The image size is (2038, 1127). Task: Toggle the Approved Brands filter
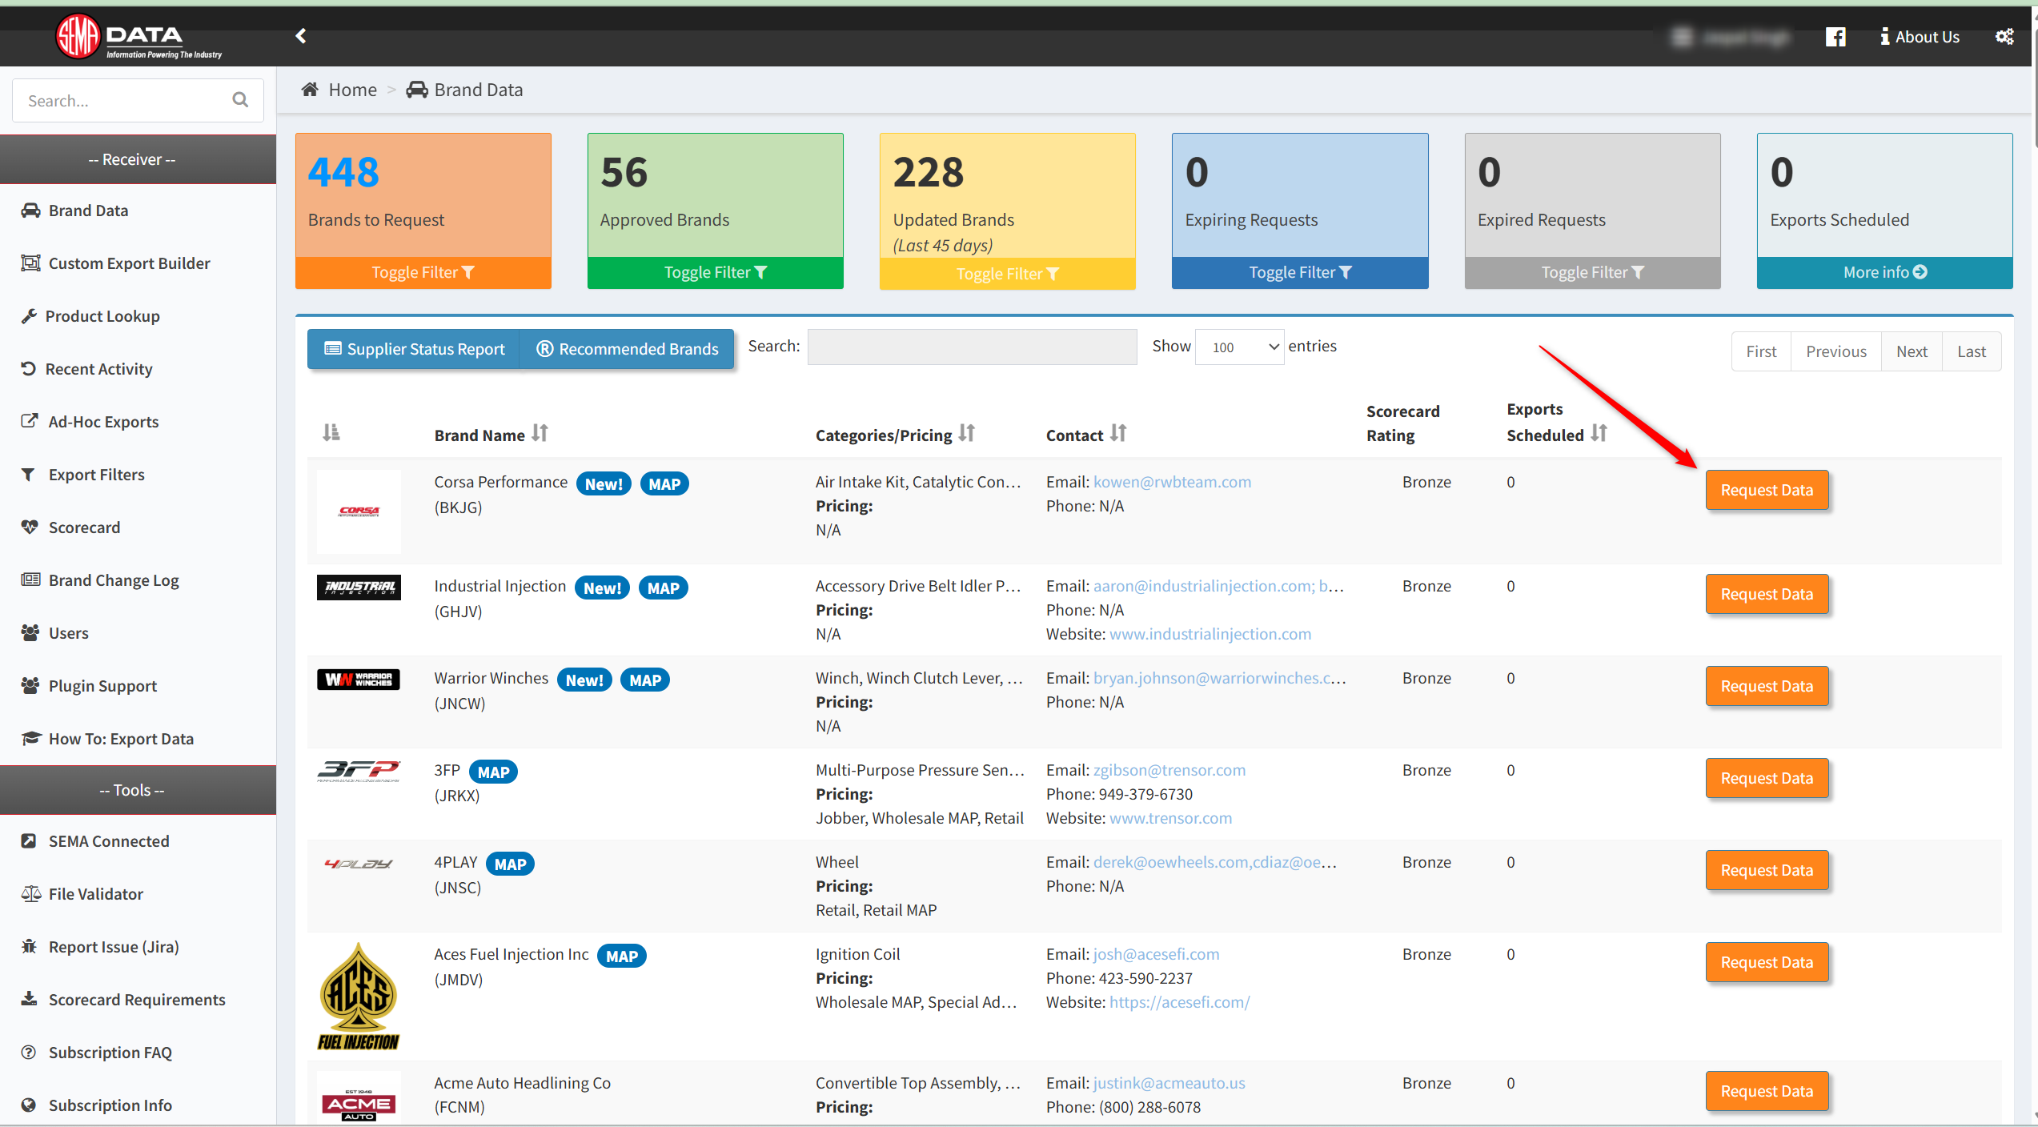[x=715, y=273]
